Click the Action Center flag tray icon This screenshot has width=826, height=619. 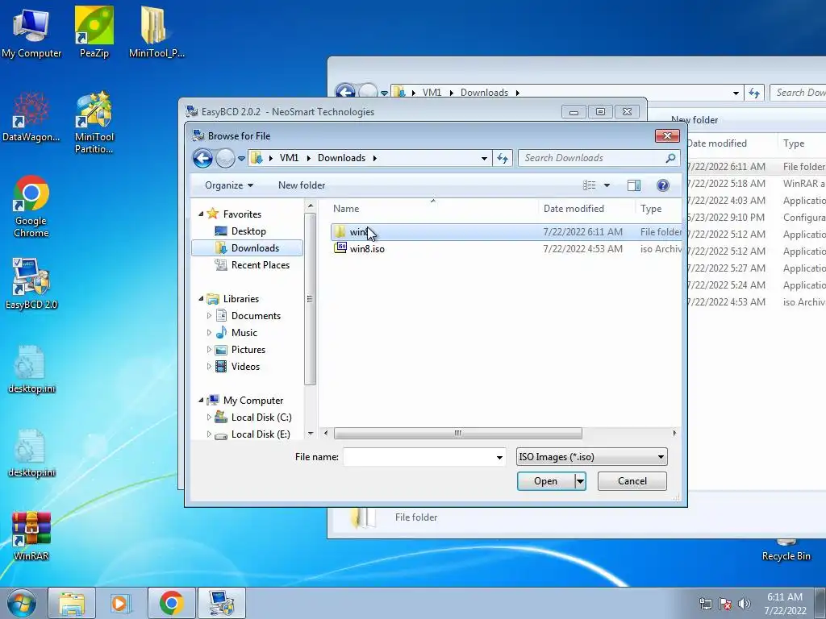(725, 604)
